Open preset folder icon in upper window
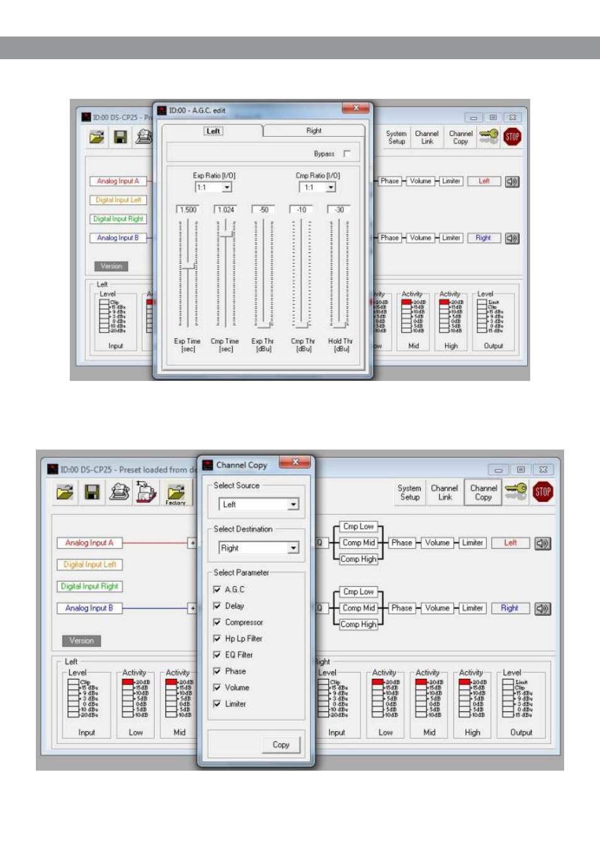 coord(97,137)
